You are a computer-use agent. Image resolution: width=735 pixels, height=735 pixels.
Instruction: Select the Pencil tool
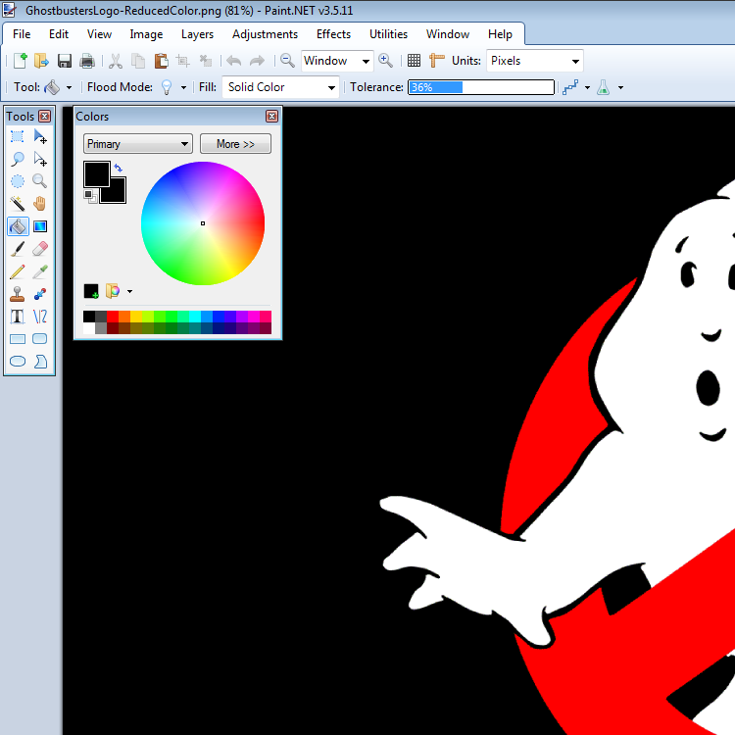click(18, 271)
